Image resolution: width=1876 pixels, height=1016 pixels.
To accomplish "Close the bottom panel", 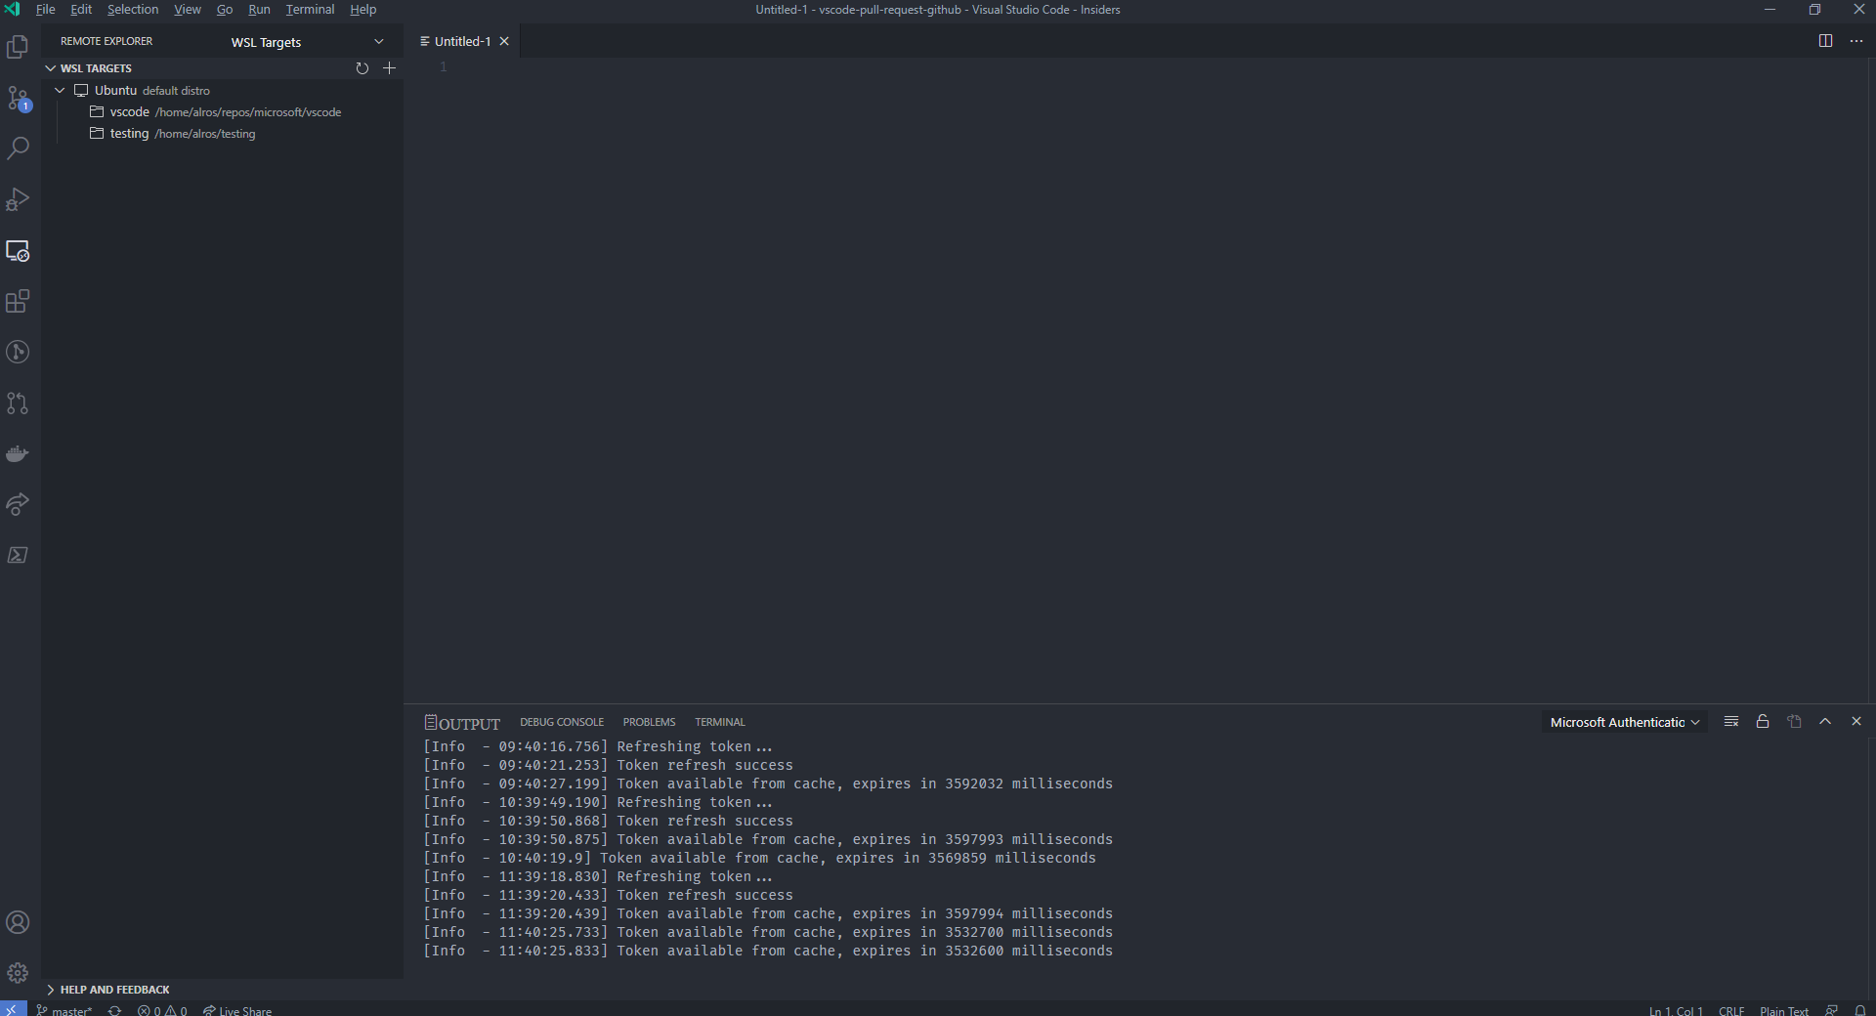I will point(1856,722).
